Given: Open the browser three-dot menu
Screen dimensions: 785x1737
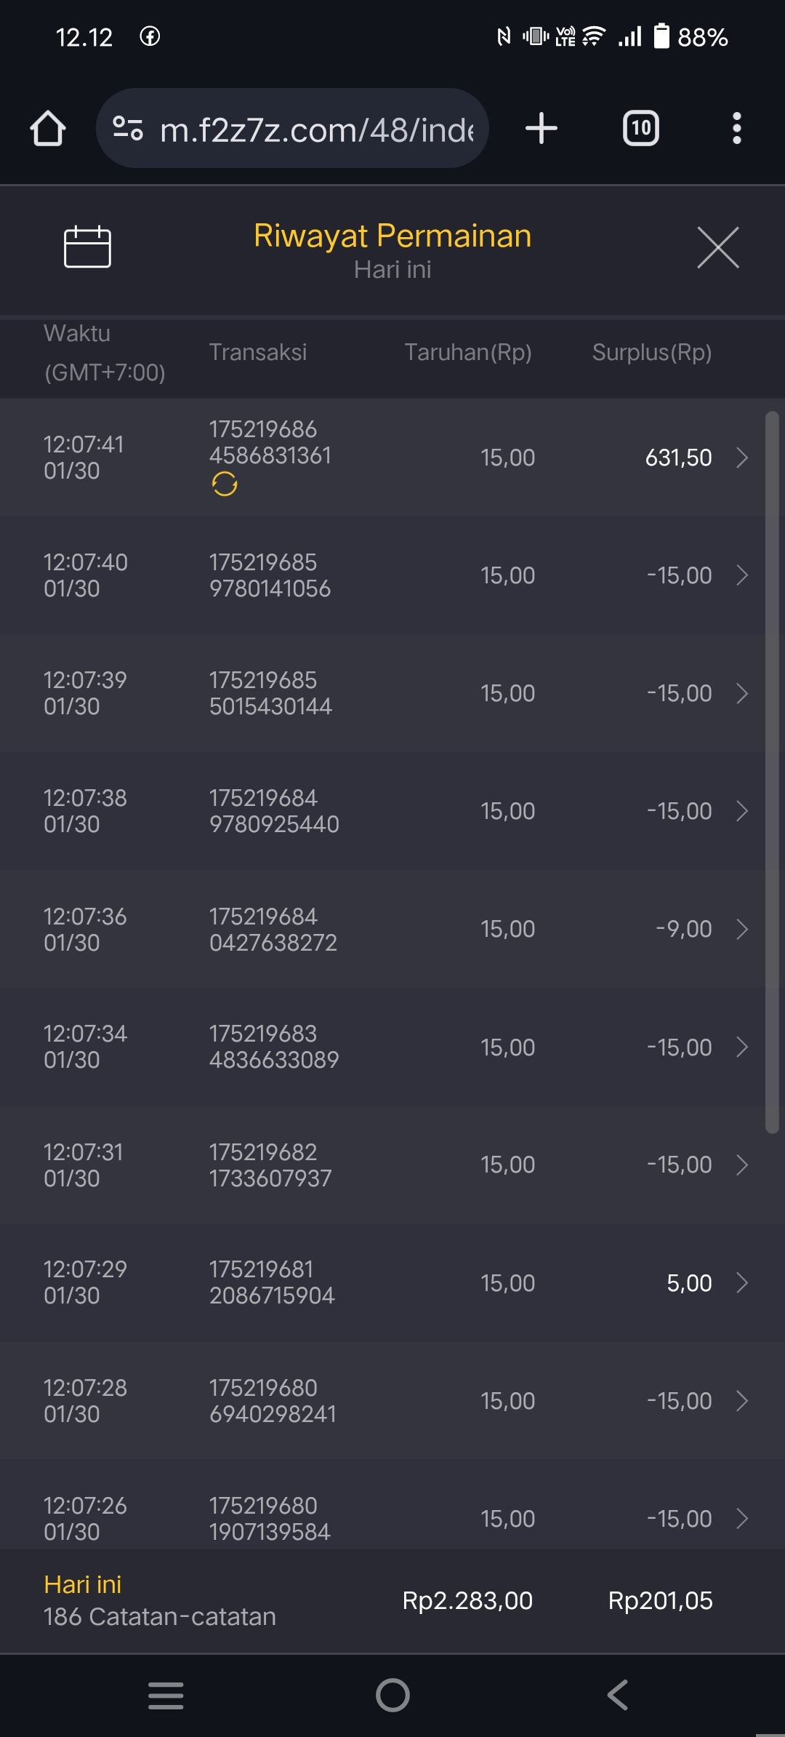Looking at the screenshot, I should 736,129.
